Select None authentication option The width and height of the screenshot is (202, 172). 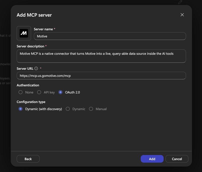[20, 92]
